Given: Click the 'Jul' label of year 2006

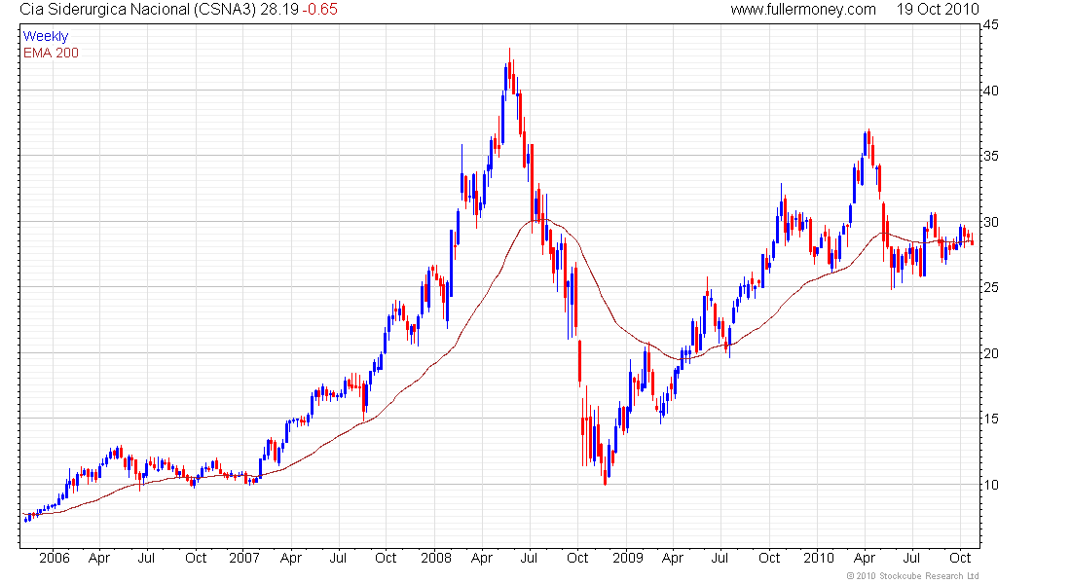Looking at the screenshot, I should (146, 558).
